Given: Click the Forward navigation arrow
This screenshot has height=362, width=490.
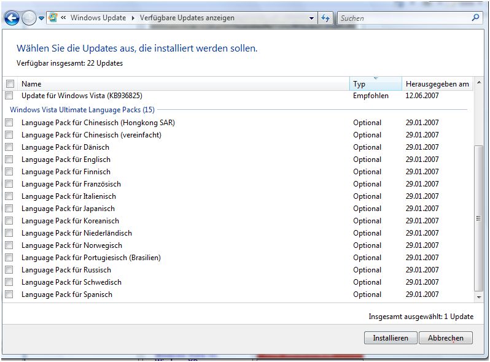Looking at the screenshot, I should 29,18.
